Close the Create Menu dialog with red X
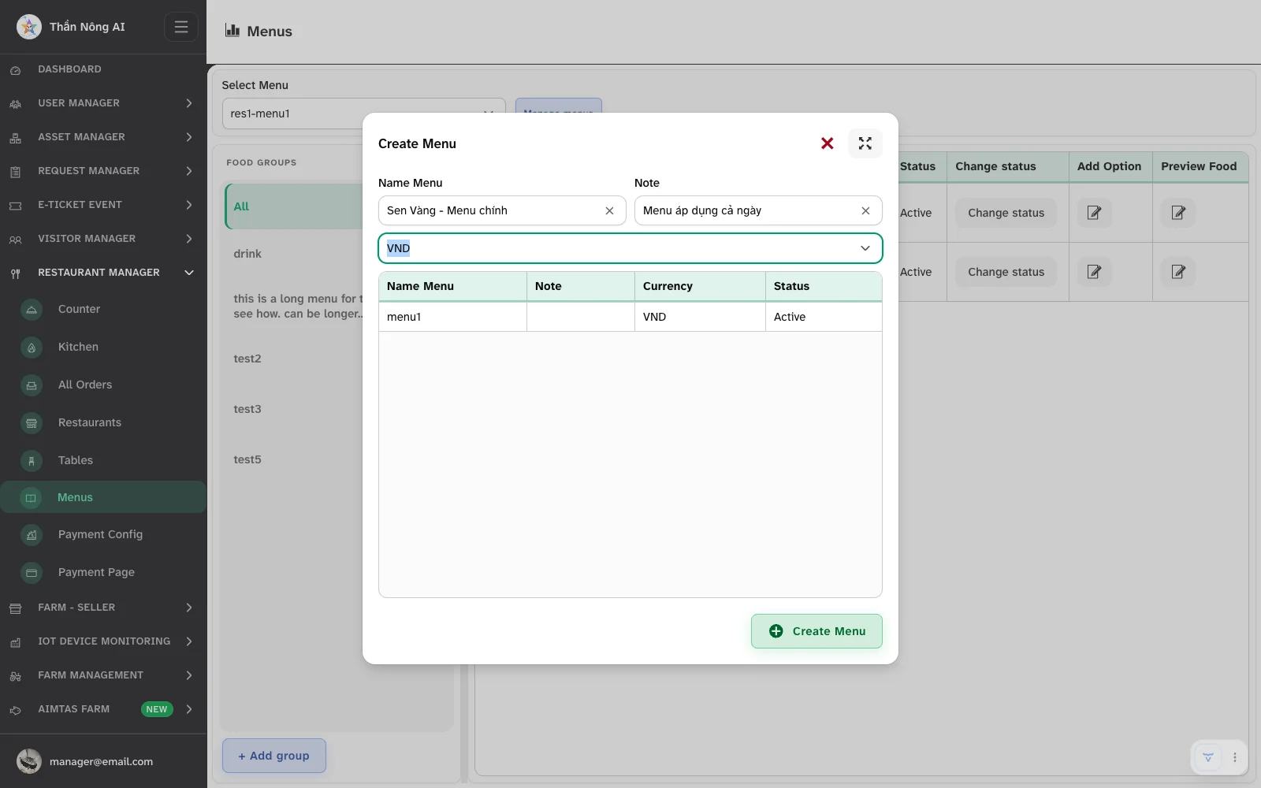The height and width of the screenshot is (788, 1261). pyautogui.click(x=827, y=143)
